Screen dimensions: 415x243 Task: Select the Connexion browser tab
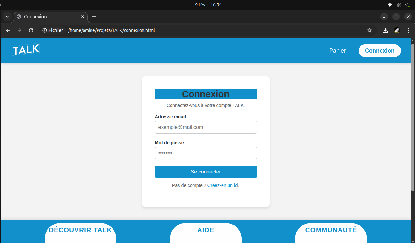(x=48, y=17)
